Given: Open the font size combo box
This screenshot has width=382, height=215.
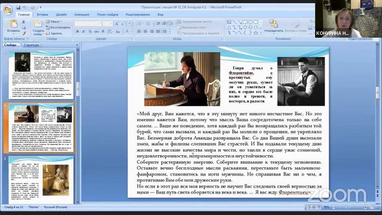Looking at the screenshot, I should pos(107,24).
